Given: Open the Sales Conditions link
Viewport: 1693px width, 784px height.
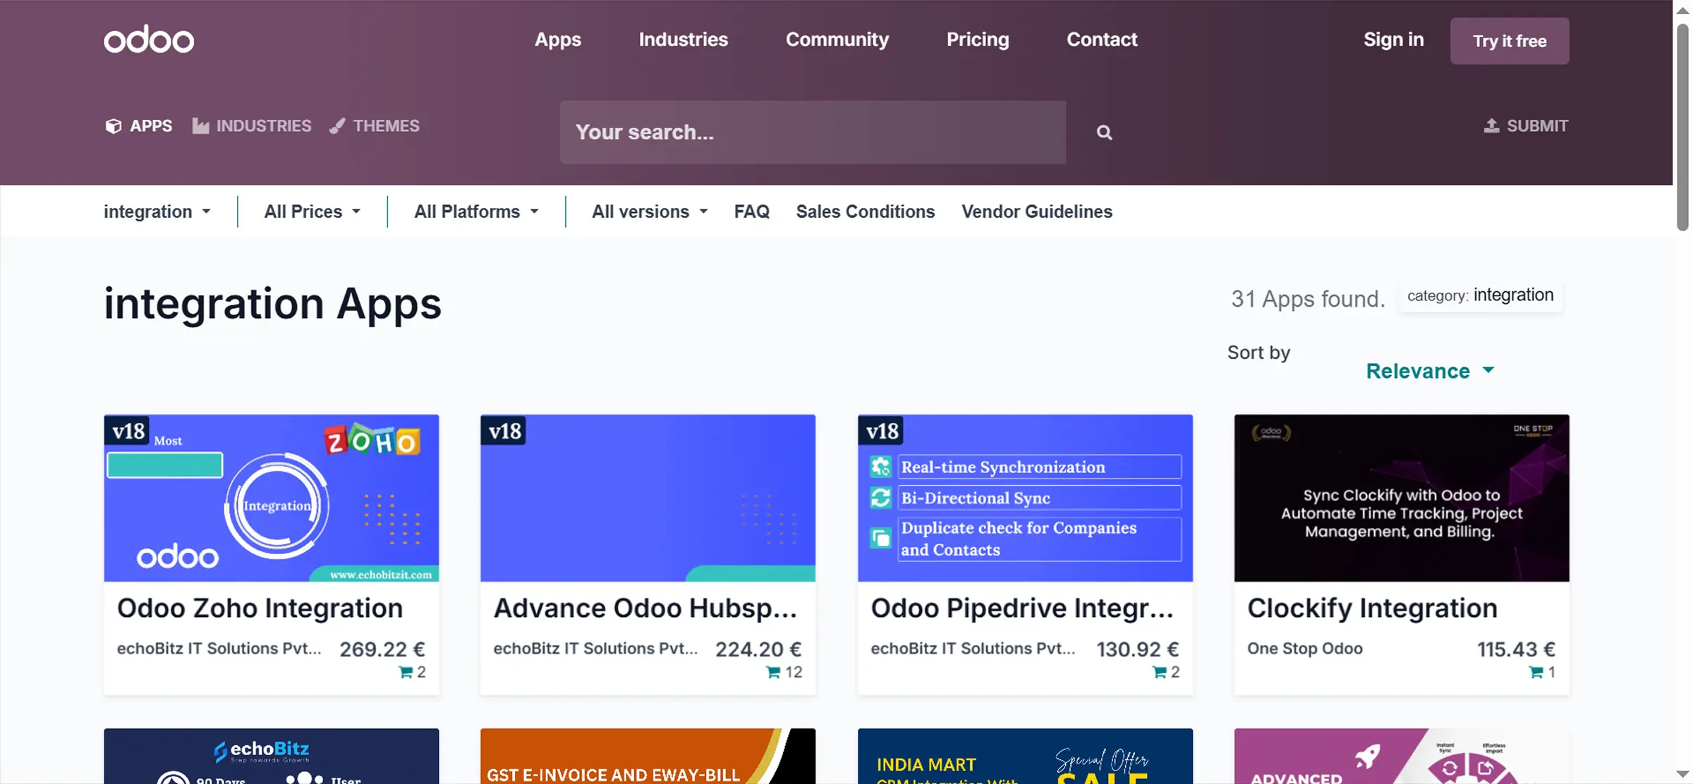Looking at the screenshot, I should tap(865, 212).
